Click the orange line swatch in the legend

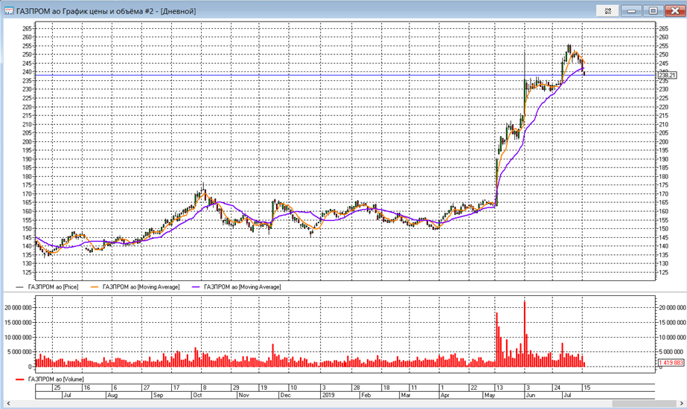95,287
